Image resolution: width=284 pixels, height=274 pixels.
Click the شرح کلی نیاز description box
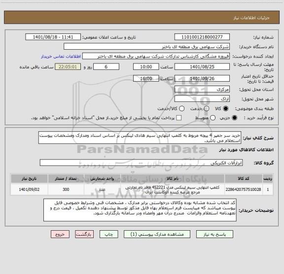coord(140,138)
